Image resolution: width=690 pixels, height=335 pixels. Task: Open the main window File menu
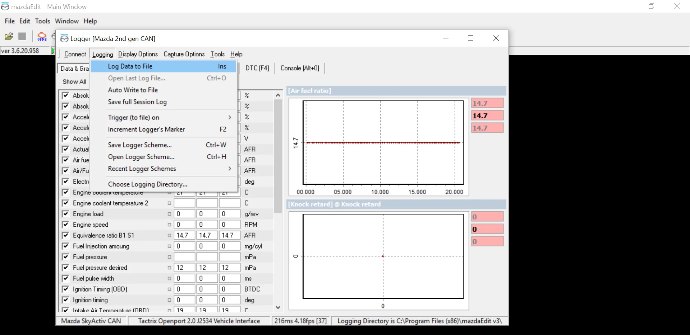point(10,21)
